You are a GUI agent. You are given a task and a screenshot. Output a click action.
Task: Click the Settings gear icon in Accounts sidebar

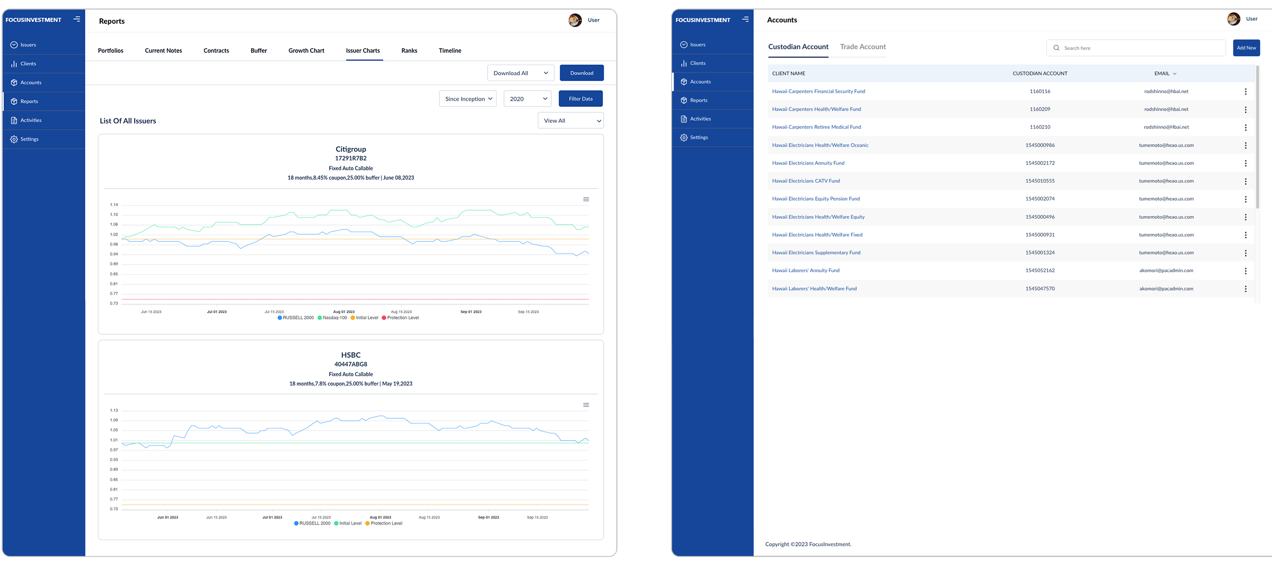pos(684,138)
